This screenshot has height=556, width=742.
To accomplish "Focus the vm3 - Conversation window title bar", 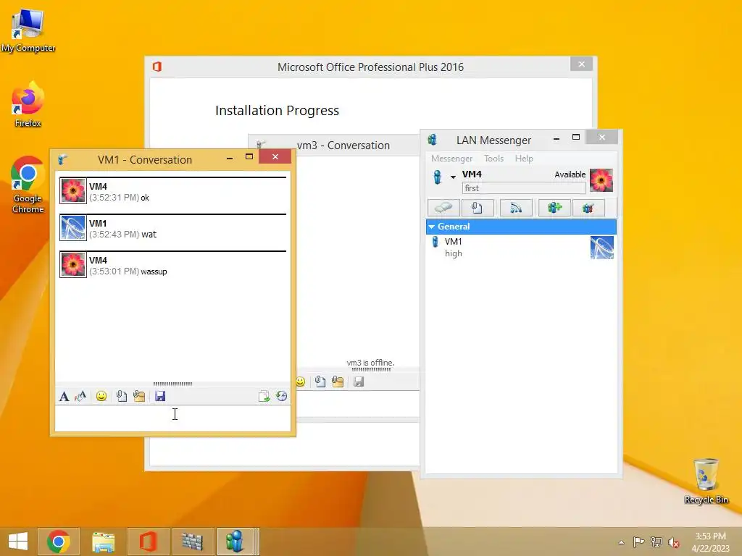I will (343, 145).
